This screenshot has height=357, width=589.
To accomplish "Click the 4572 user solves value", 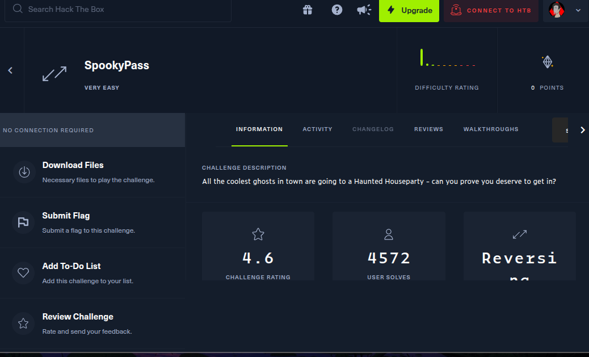I will coord(389,258).
